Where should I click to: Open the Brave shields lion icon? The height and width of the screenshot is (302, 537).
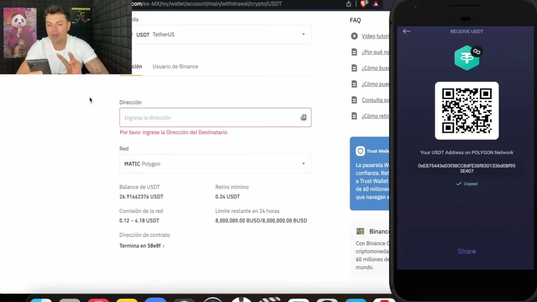point(364,4)
